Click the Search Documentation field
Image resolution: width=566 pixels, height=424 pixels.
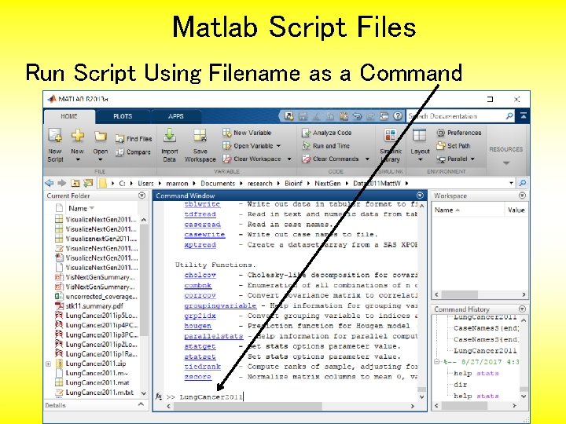(x=455, y=116)
